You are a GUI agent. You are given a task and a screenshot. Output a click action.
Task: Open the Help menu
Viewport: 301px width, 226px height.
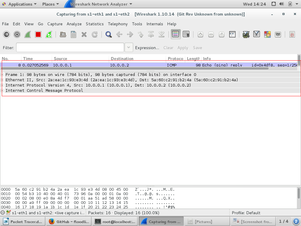point(172,24)
